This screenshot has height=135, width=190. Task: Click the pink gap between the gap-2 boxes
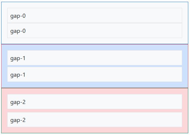coord(95,111)
